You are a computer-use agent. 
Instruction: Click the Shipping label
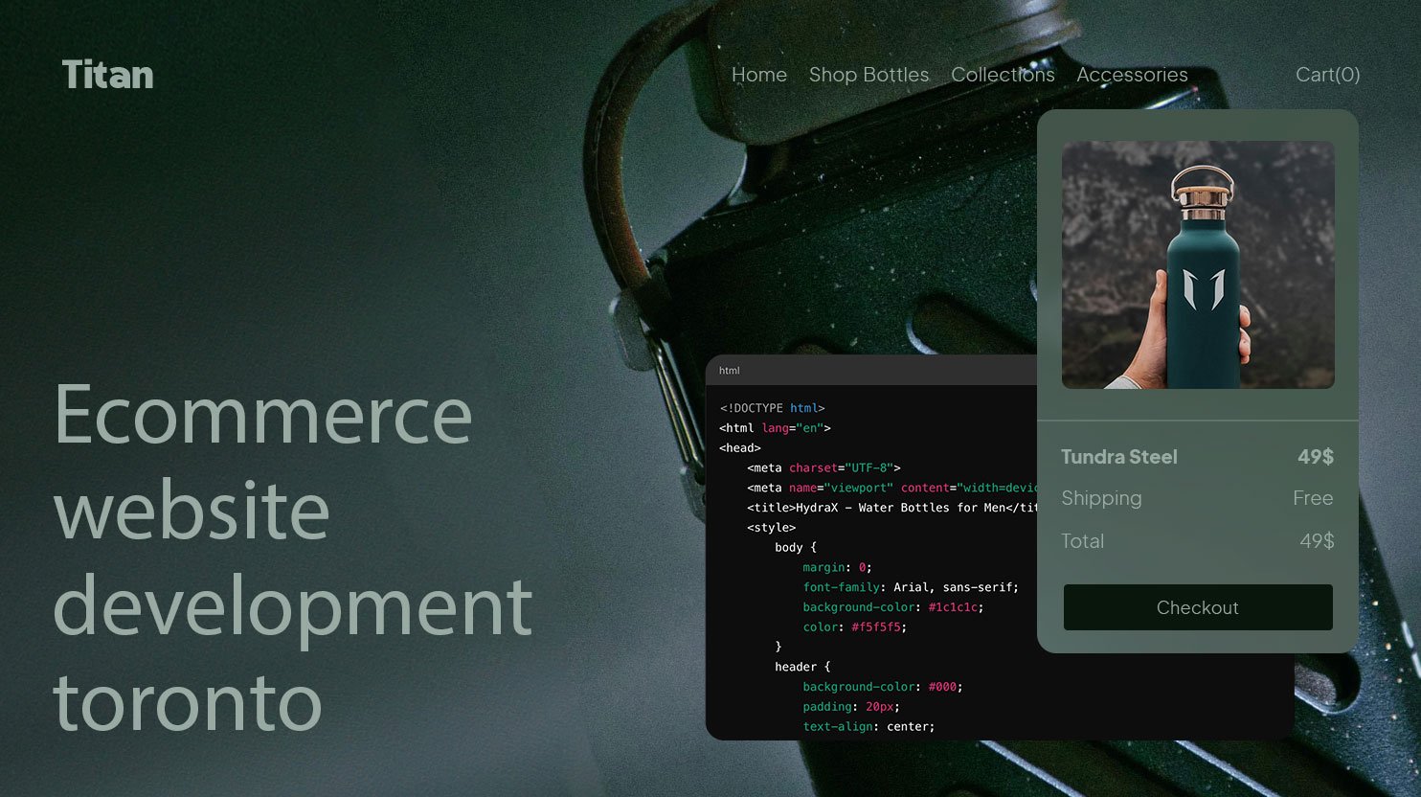pos(1101,498)
